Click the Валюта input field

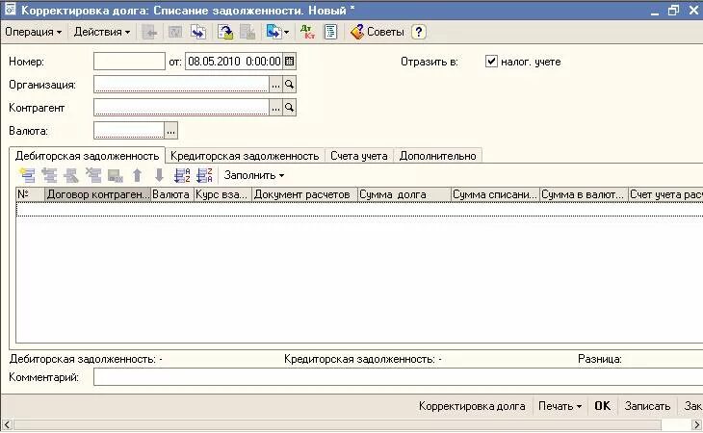(x=129, y=131)
